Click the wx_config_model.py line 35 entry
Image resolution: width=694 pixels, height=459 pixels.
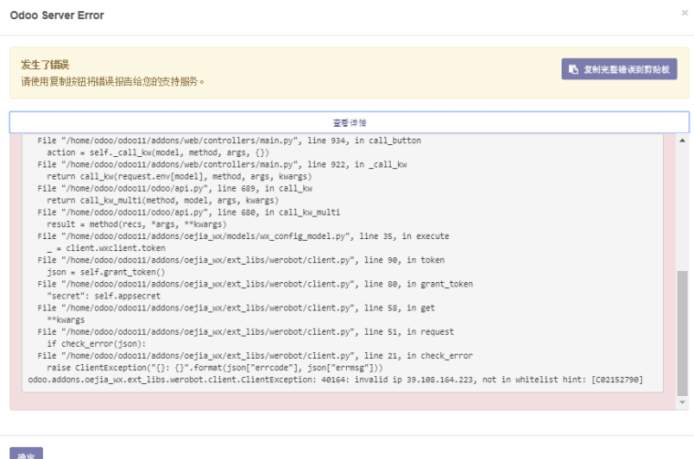click(x=243, y=235)
